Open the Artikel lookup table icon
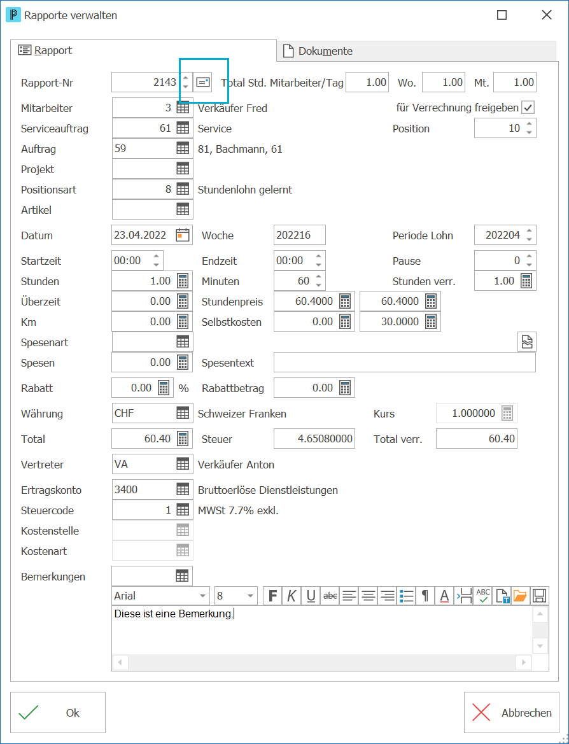 (x=183, y=210)
